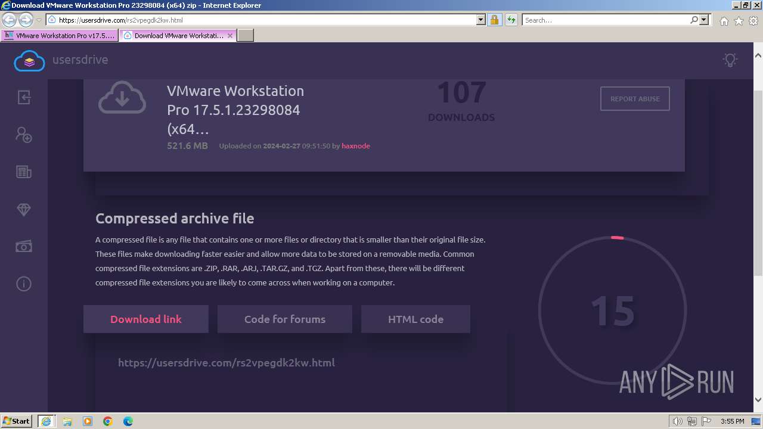Click the scrollbar up arrow
The height and width of the screenshot is (429, 763).
pyautogui.click(x=758, y=55)
